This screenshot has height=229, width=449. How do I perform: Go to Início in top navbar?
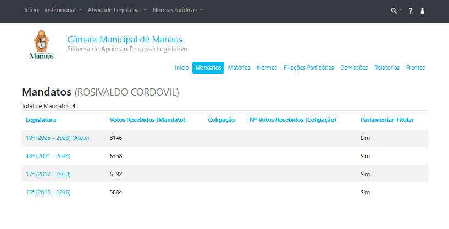(31, 10)
